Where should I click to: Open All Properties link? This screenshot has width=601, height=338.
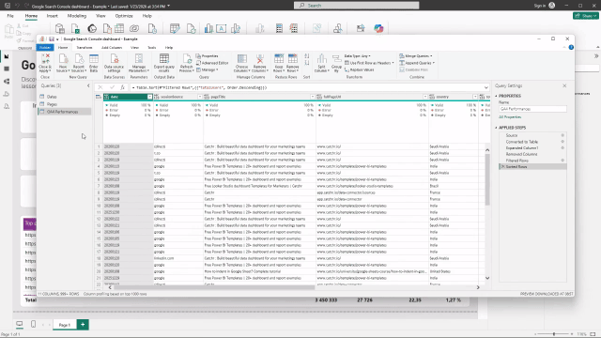(510, 116)
